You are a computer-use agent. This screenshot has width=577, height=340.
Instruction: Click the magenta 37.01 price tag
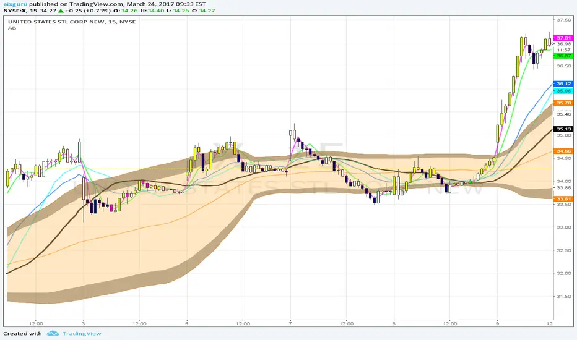click(x=563, y=38)
